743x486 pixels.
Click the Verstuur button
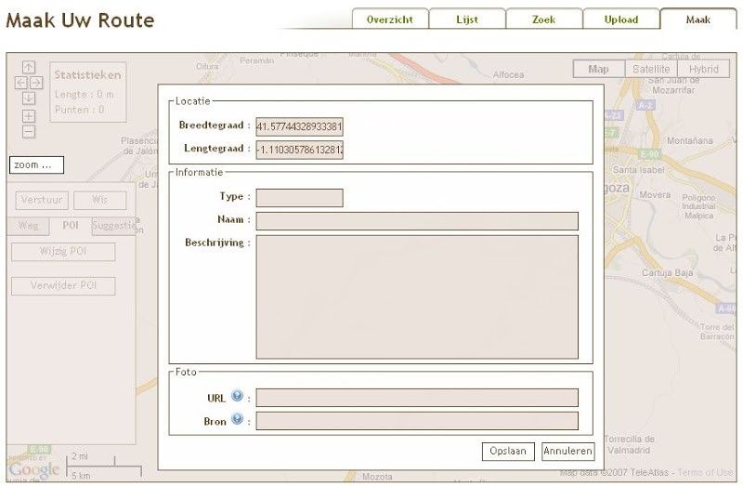42,200
